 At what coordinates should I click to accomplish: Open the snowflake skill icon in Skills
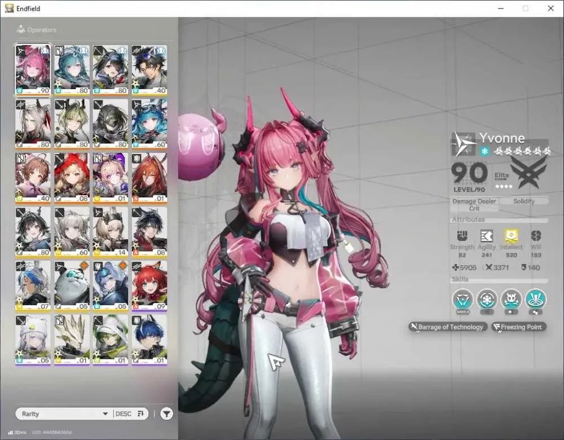(487, 300)
